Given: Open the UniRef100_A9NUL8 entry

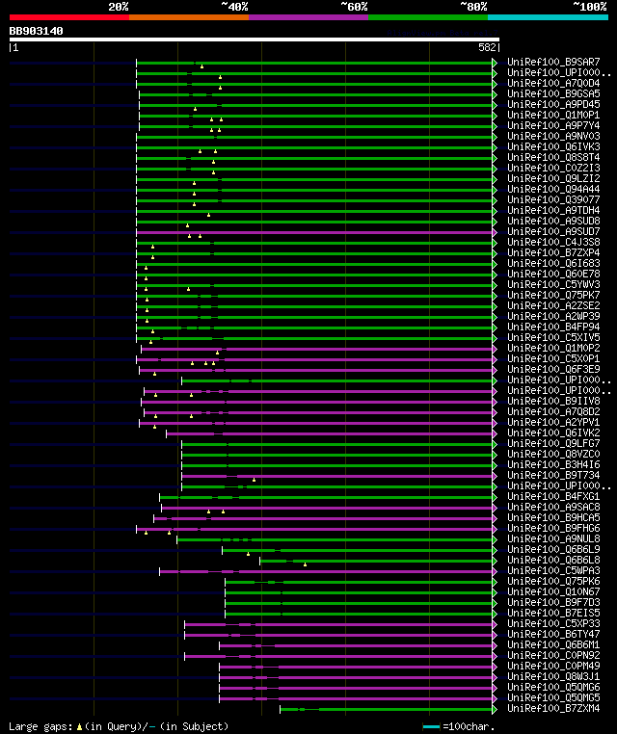Looking at the screenshot, I should pyautogui.click(x=553, y=538).
